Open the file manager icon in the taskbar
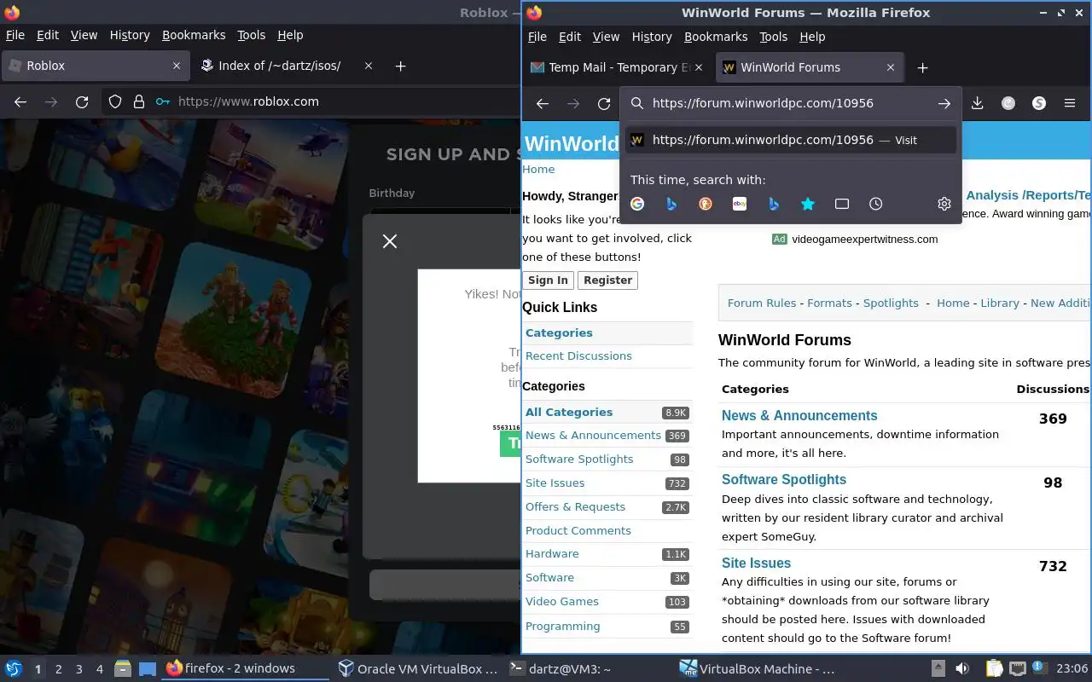 pos(122,669)
